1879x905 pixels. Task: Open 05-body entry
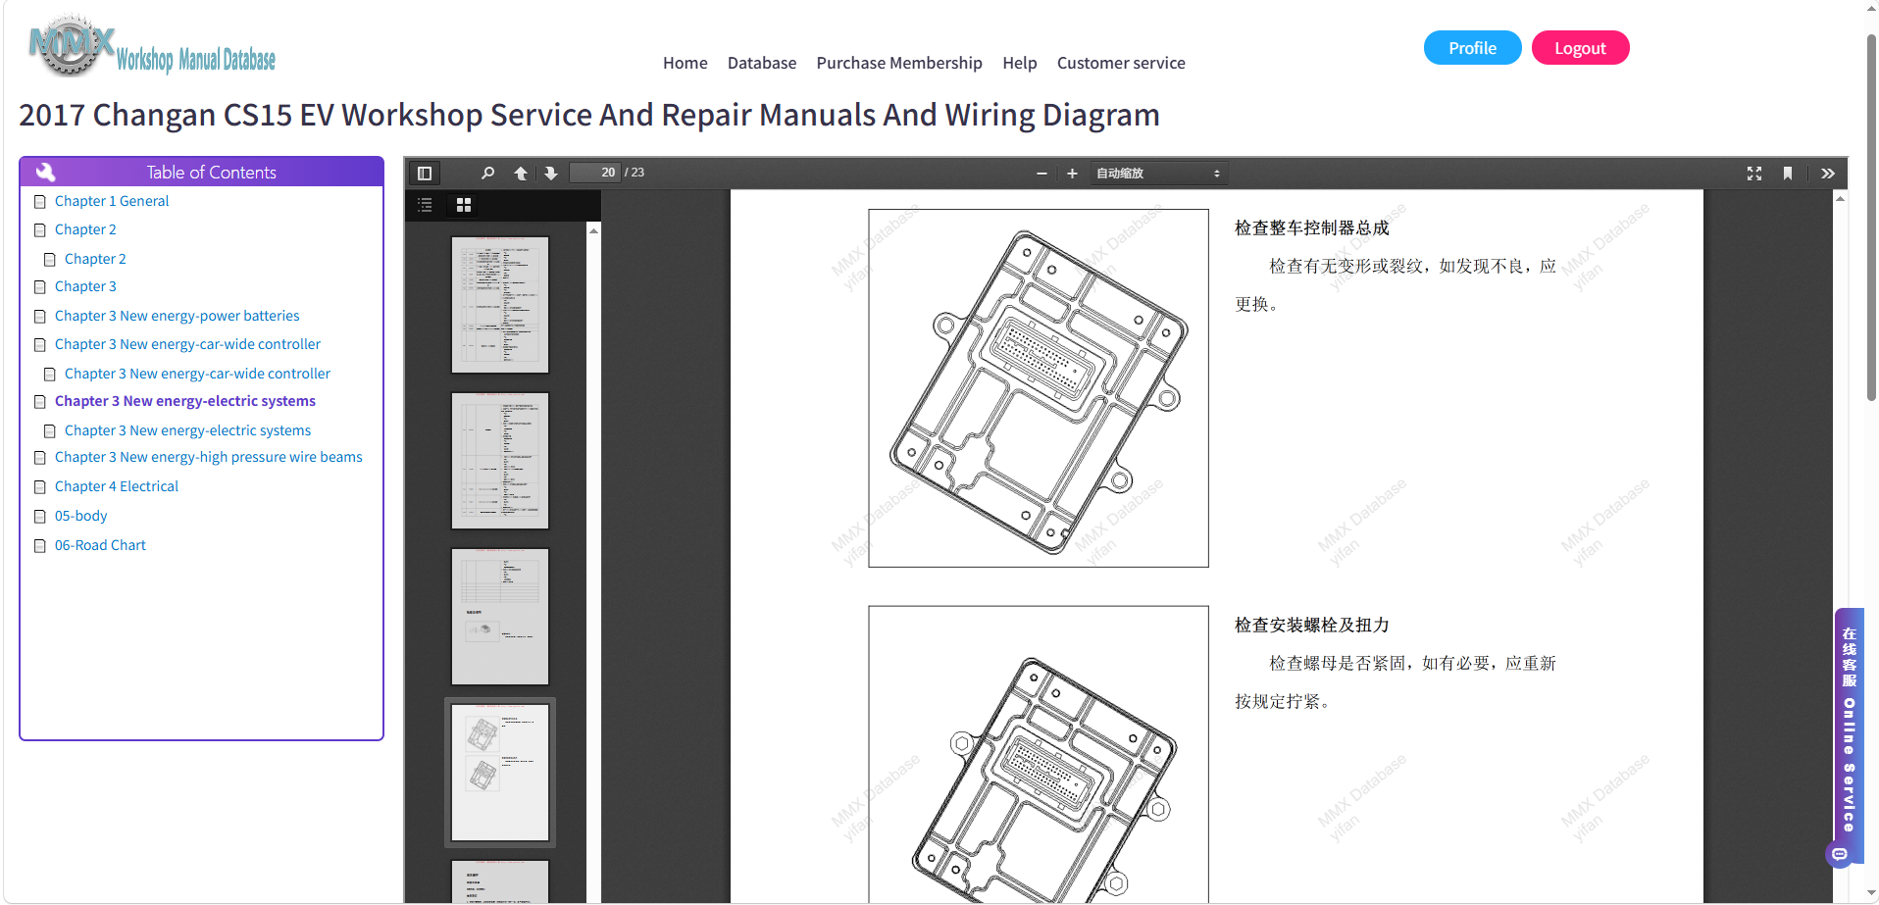[81, 516]
